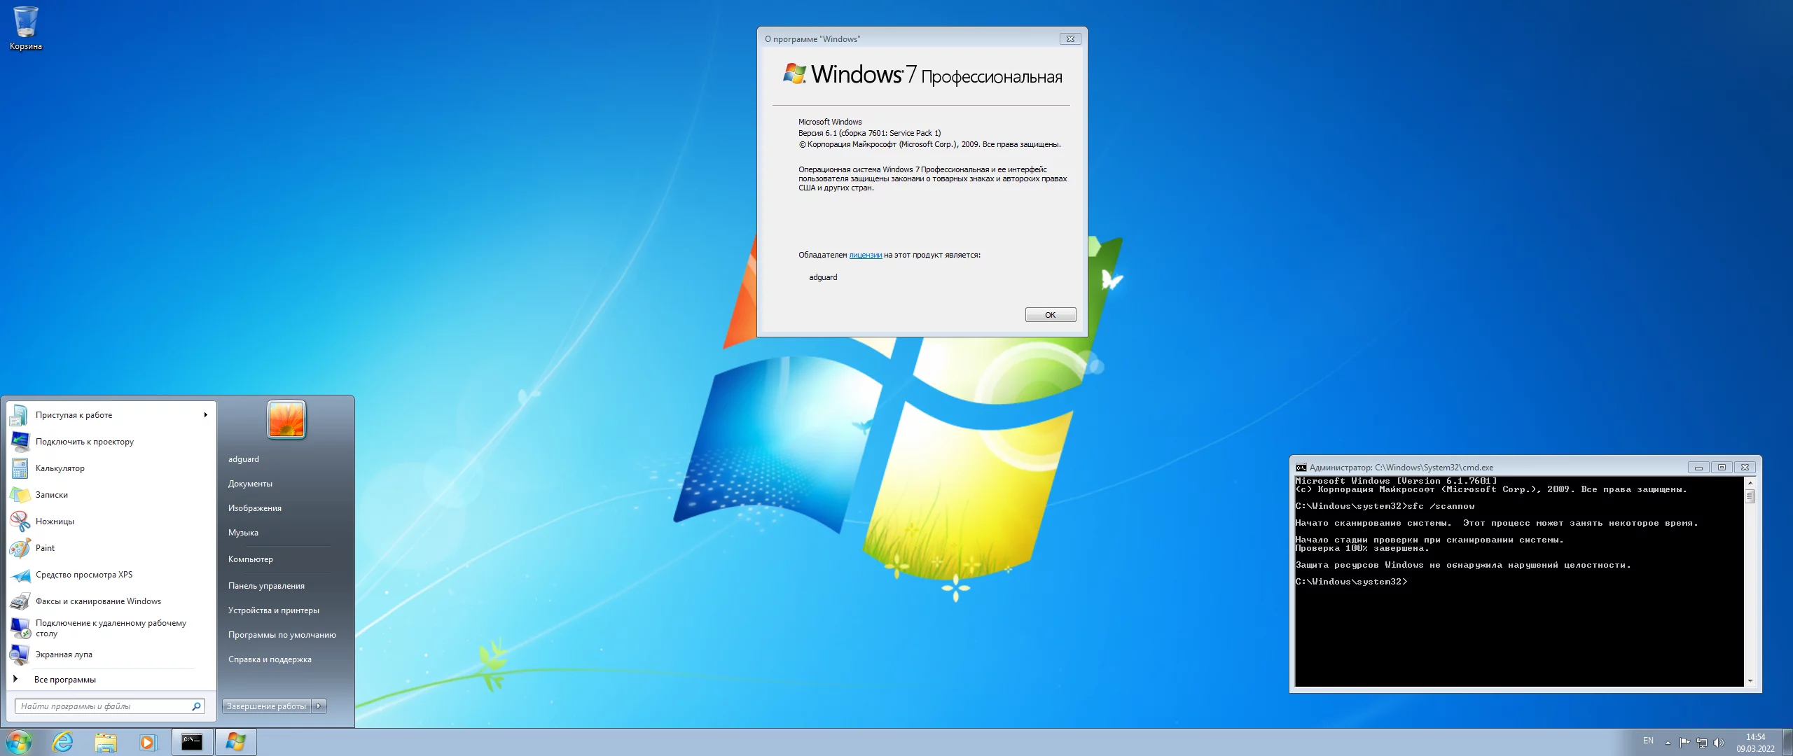Open the network tray icon

[1701, 743]
